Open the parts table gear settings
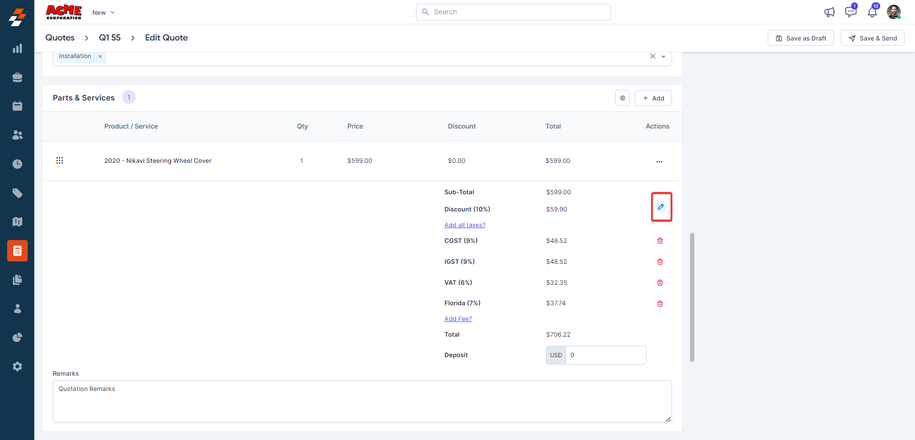Screen dimensions: 915x440 [x=622, y=98]
